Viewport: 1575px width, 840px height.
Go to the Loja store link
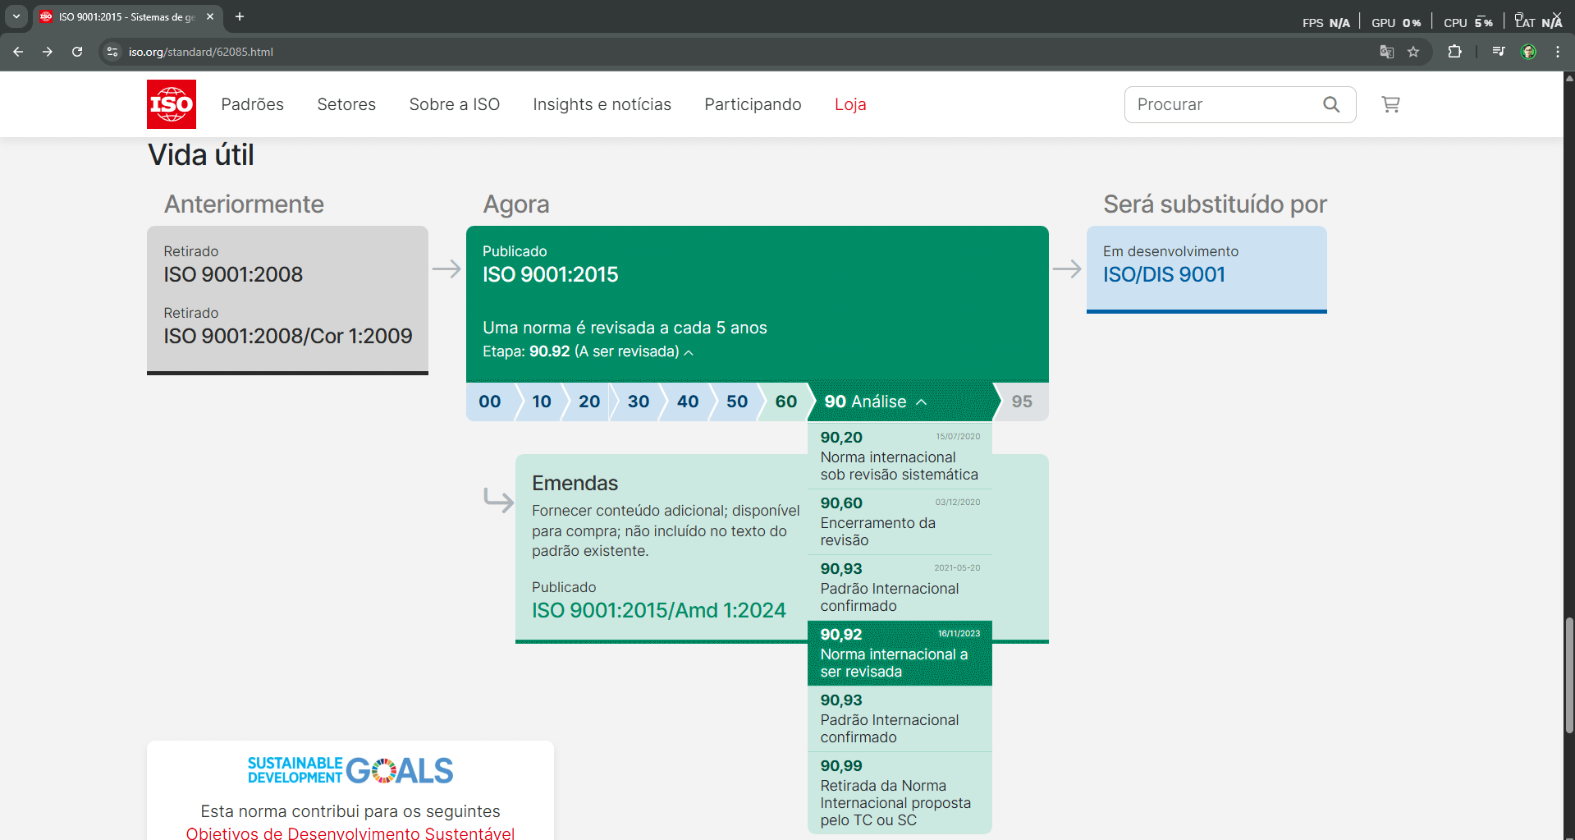850,104
